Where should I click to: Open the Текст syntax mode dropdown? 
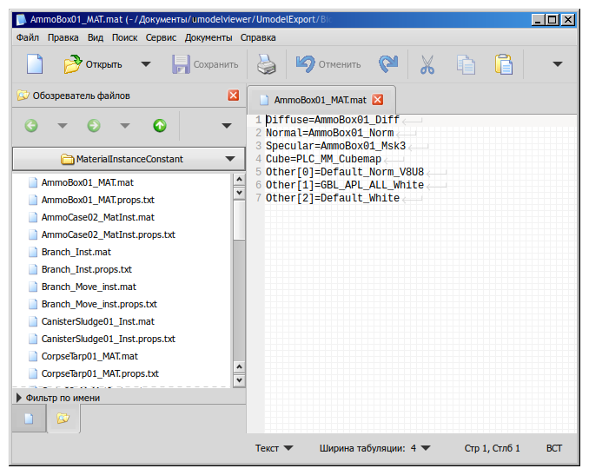pos(274,448)
